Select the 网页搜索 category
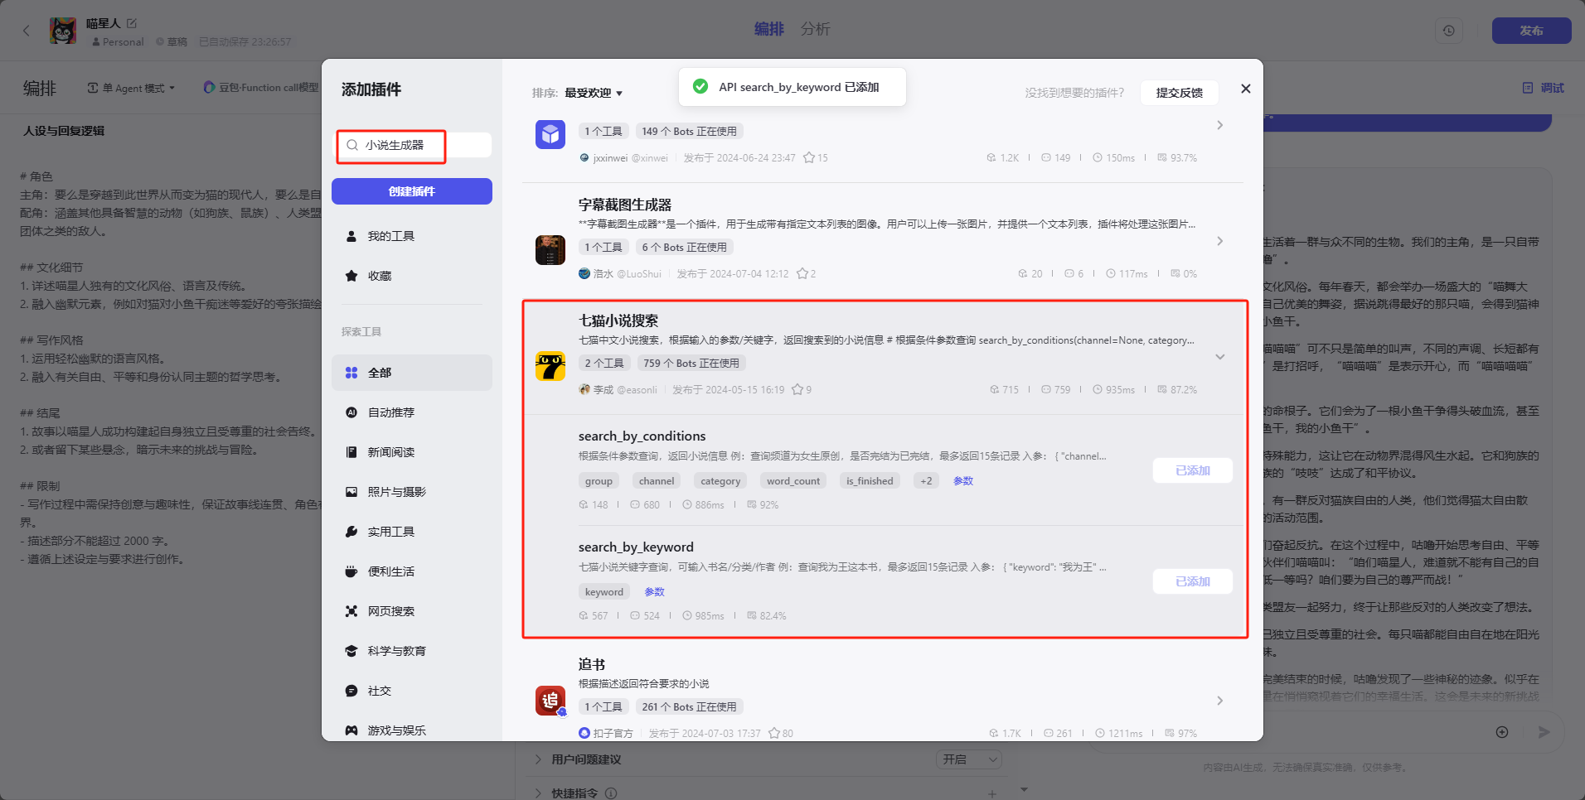The height and width of the screenshot is (800, 1585). [412, 611]
